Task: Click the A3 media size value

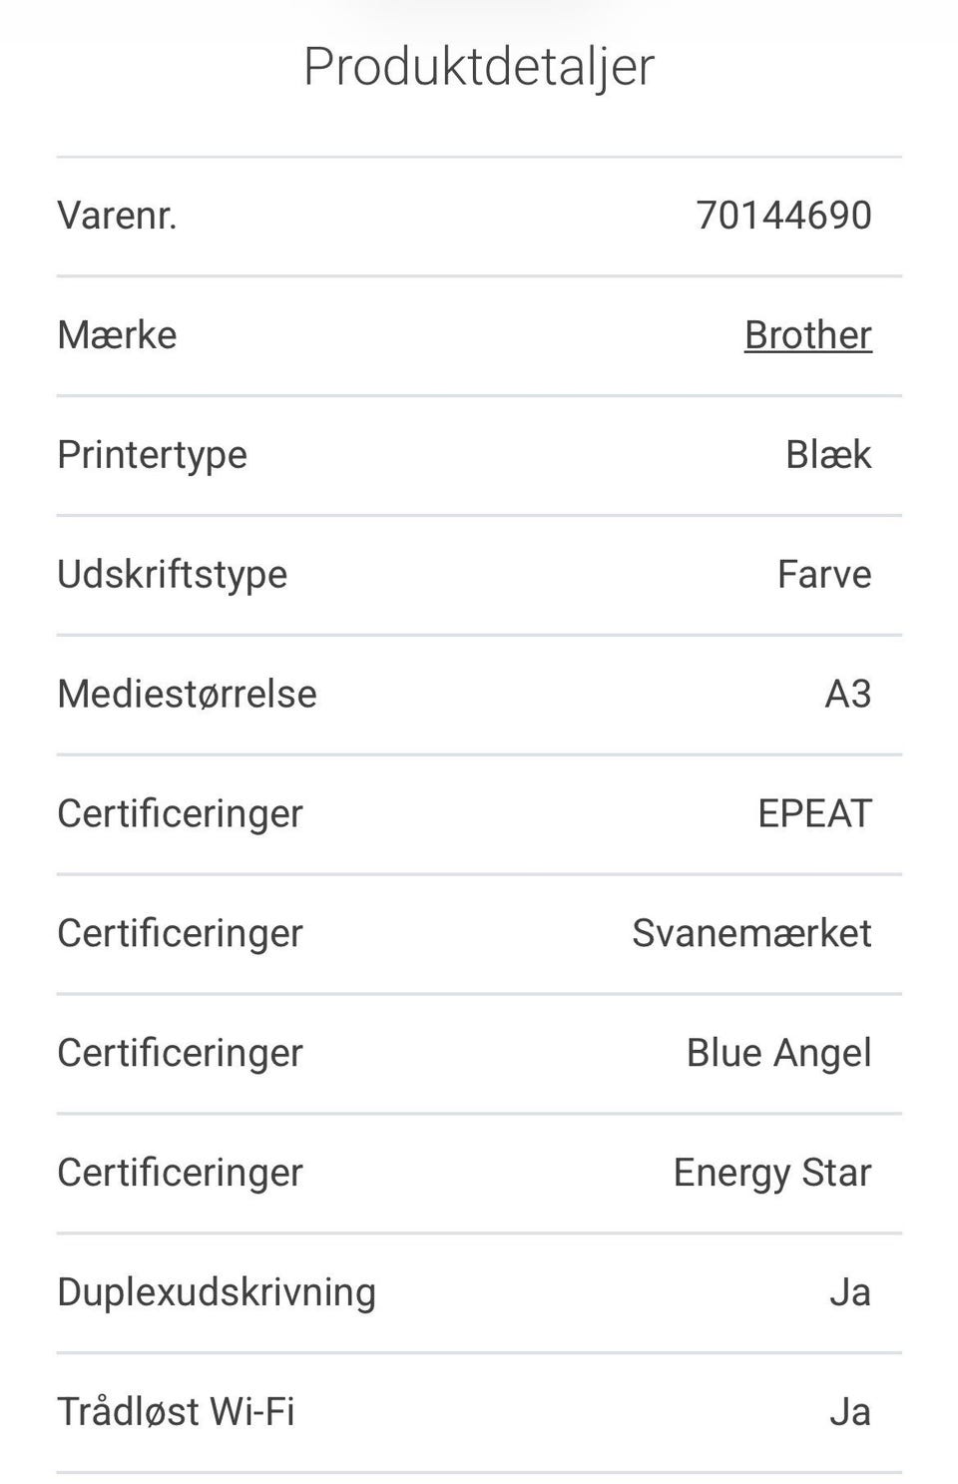Action: point(847,695)
